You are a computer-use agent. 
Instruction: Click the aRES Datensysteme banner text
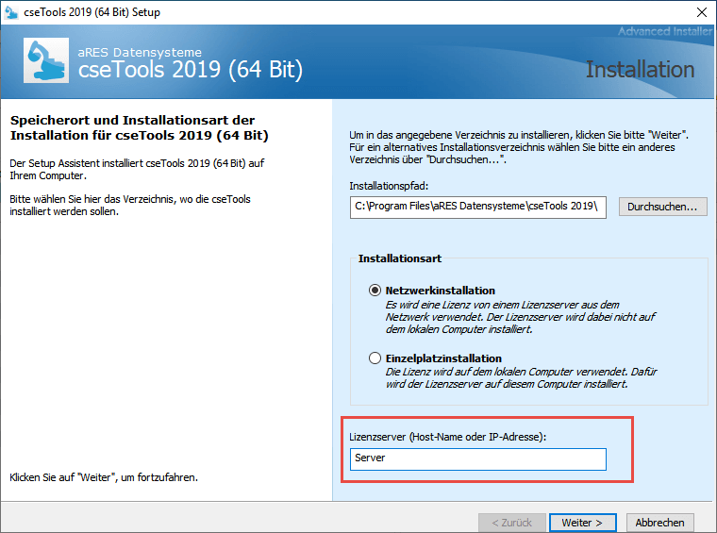pos(140,53)
